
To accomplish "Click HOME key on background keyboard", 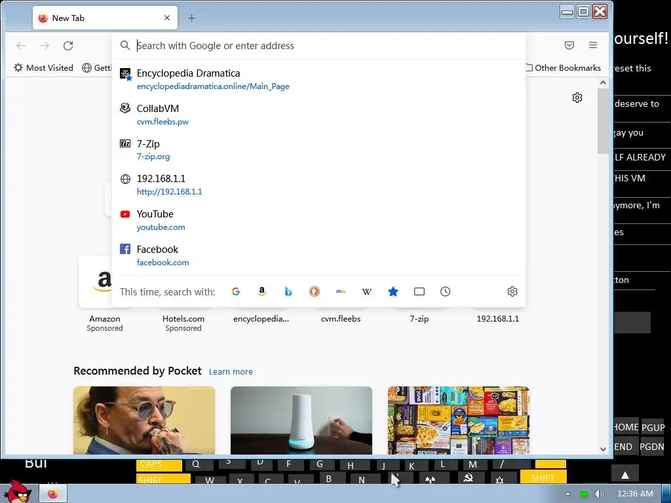I will point(626,427).
